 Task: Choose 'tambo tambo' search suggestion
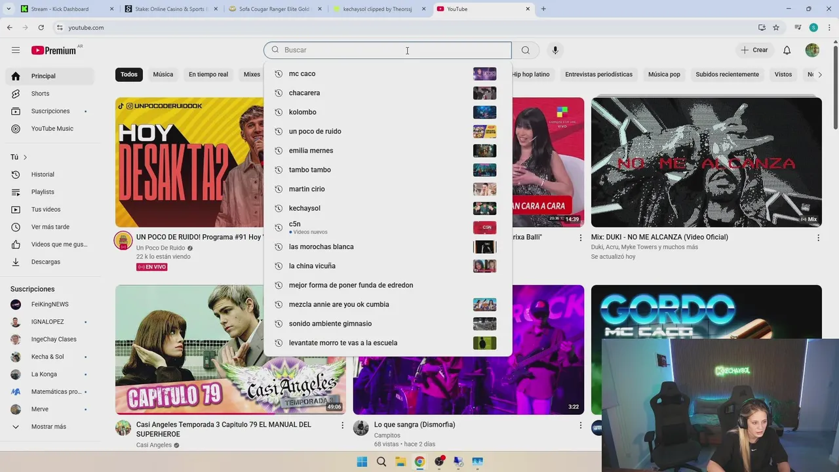pyautogui.click(x=387, y=170)
